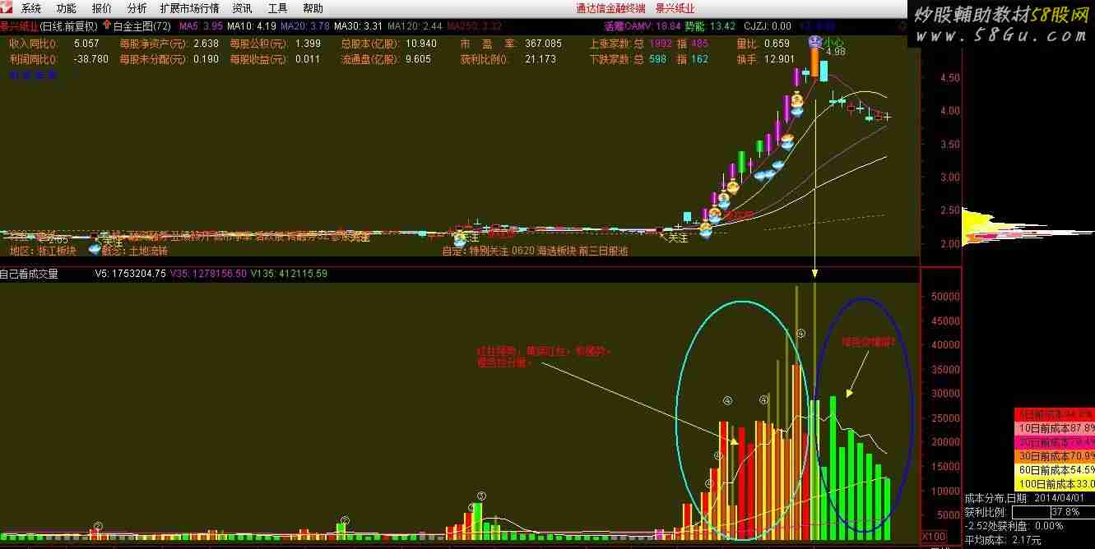The image size is (1095, 549).
Task: Select the MA120: 2.44 indicator value
Action: [415, 26]
